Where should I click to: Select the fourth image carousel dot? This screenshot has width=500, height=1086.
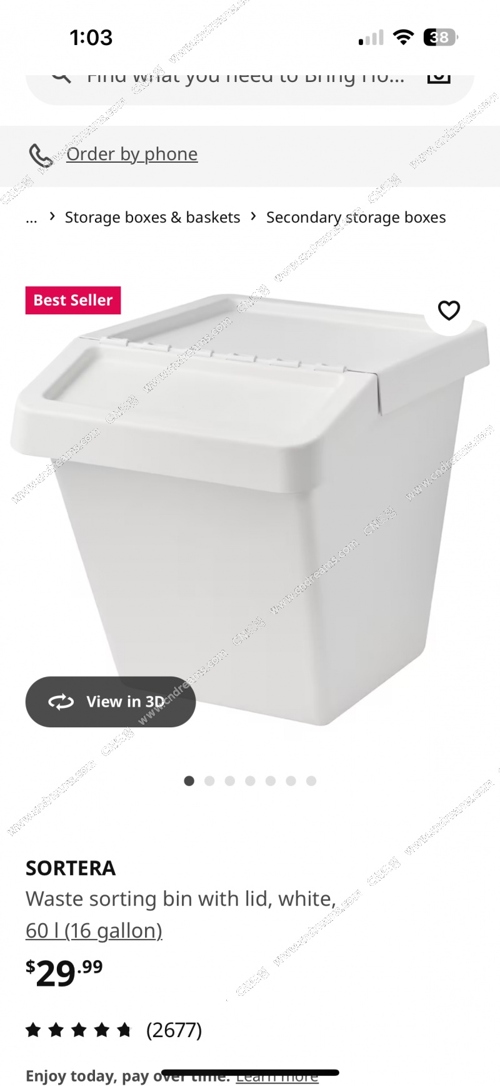250,781
